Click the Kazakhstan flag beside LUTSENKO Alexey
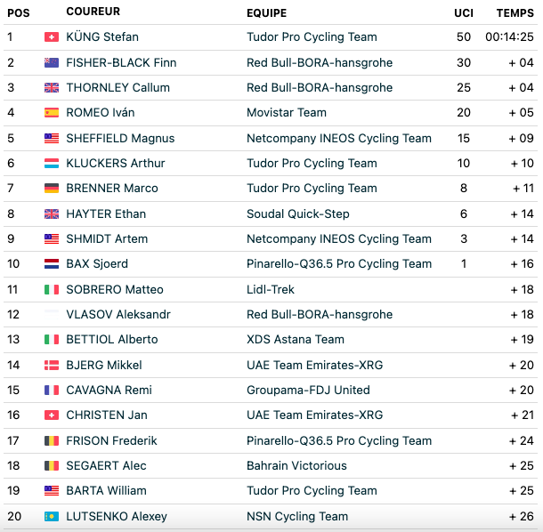Viewport: 543px width, 532px height. point(52,516)
